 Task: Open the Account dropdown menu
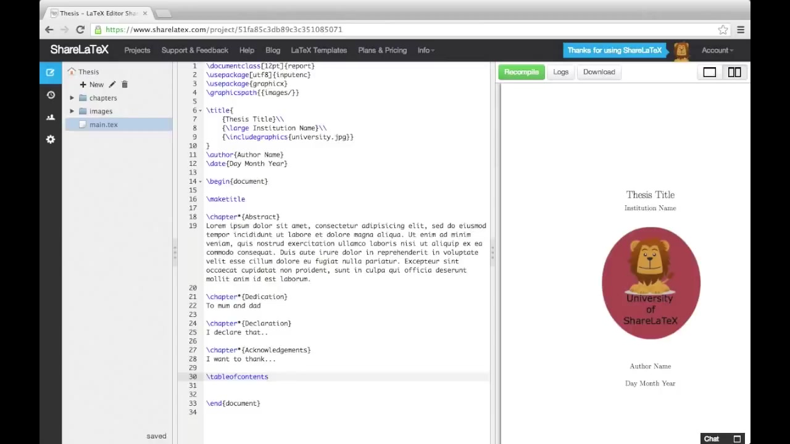(717, 51)
